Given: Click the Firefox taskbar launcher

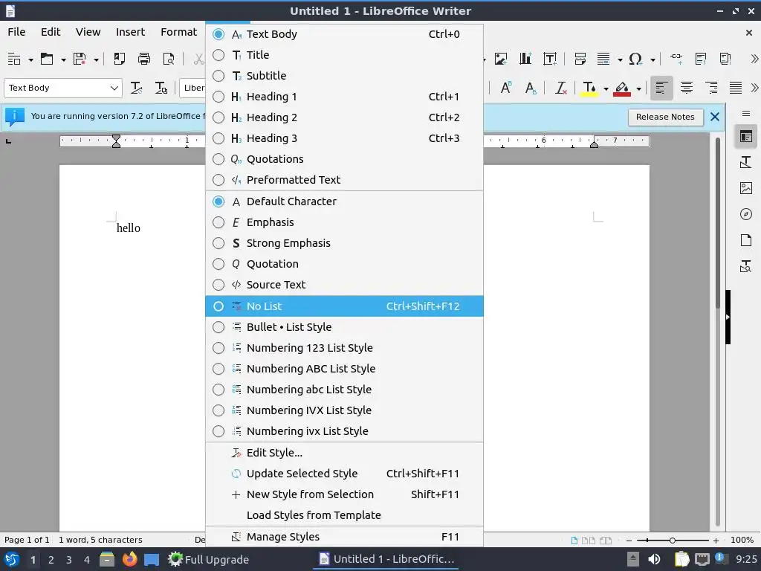Looking at the screenshot, I should tap(129, 559).
